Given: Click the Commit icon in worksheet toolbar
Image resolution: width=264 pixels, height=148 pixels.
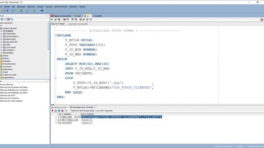Looking at the screenshot, I should pos(72,19).
